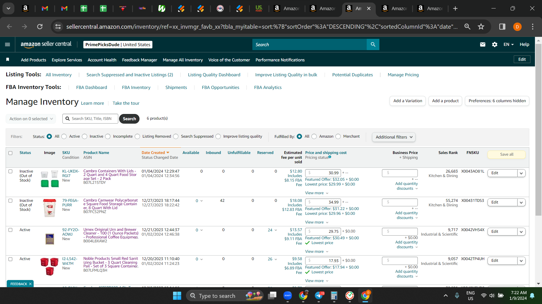This screenshot has height=304, width=542.
Task: Click the bookmark flag icon in nav bar
Action: (8, 59)
